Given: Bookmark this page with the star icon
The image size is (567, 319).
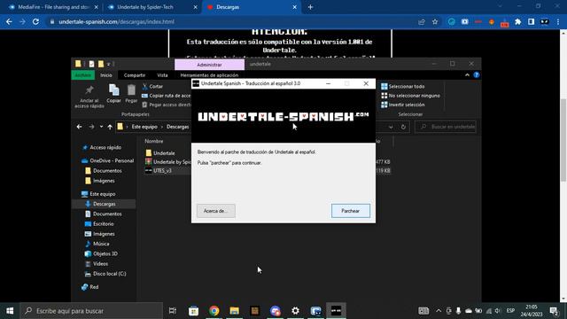Looking at the screenshot, I should (435, 21).
